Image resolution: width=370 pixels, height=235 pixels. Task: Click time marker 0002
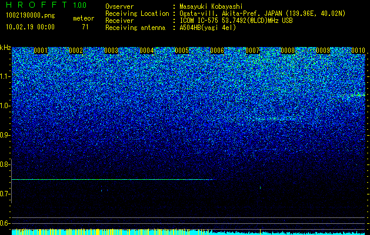pyautogui.click(x=76, y=51)
